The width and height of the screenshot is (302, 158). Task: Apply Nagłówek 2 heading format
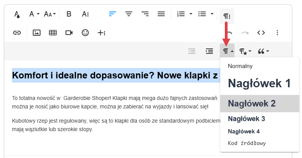point(260,103)
